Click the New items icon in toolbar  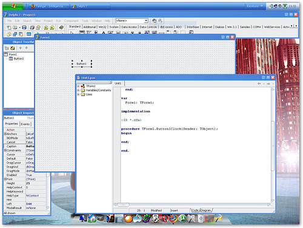coord(9,27)
